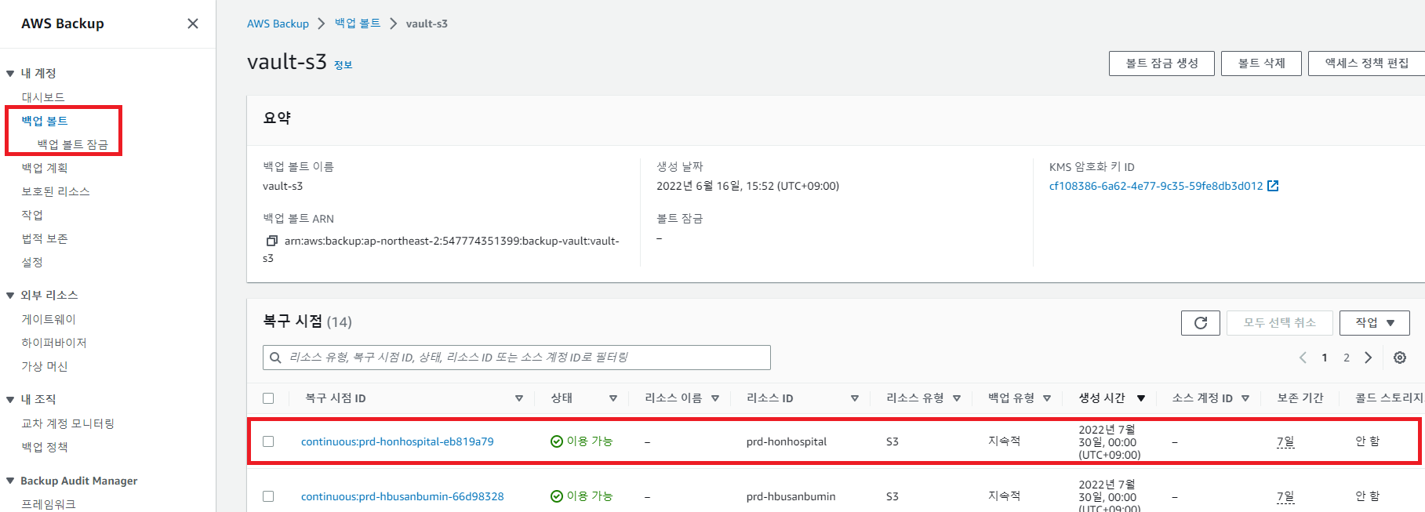
Task: Open 백업 정책 in side navigation
Action: 45,447
